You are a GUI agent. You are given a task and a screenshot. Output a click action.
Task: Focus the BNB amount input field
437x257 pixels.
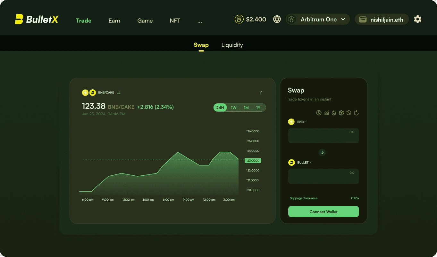coord(324,136)
